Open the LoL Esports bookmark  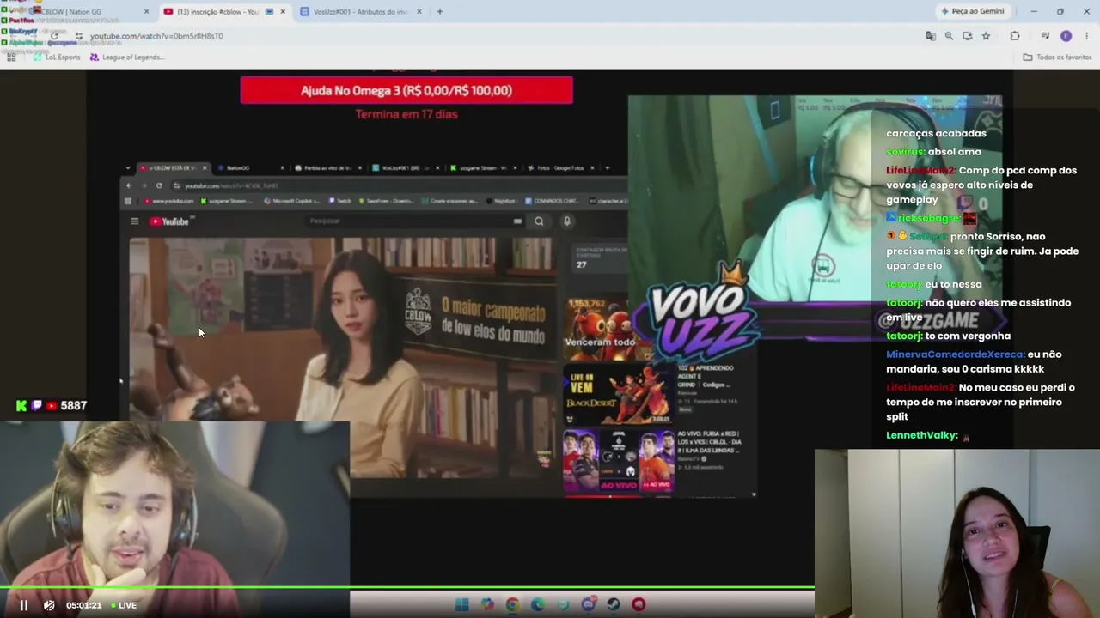pos(57,58)
